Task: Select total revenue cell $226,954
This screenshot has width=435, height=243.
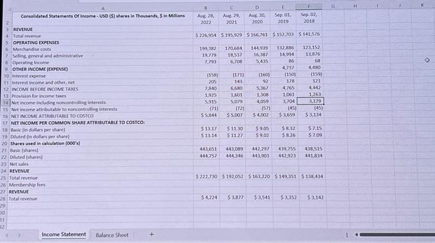Action: (206, 35)
